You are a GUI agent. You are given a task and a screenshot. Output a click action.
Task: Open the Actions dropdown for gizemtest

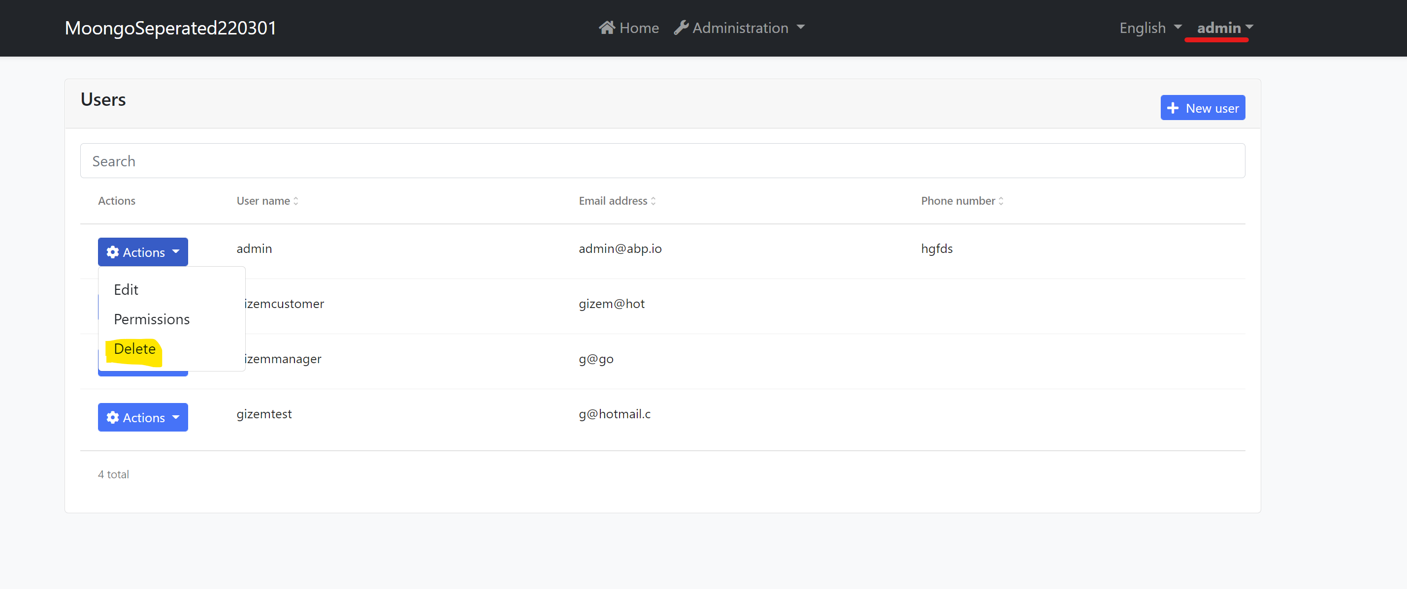(x=142, y=417)
